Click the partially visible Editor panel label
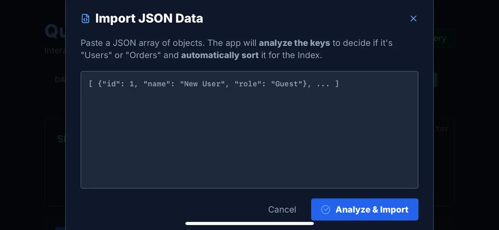Image resolution: width=499 pixels, height=230 pixels. [x=441, y=129]
